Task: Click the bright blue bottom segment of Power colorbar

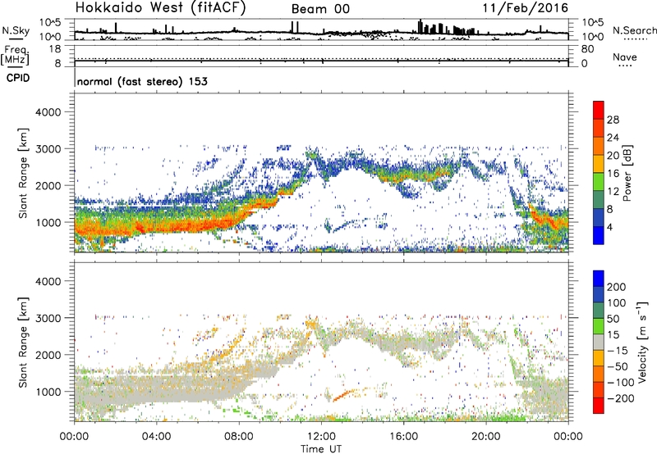Action: pos(599,235)
